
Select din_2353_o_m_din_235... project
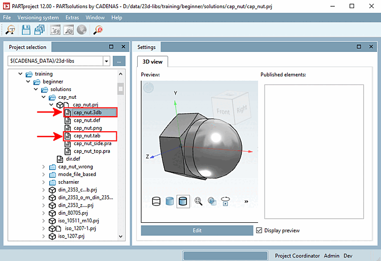tap(85, 197)
